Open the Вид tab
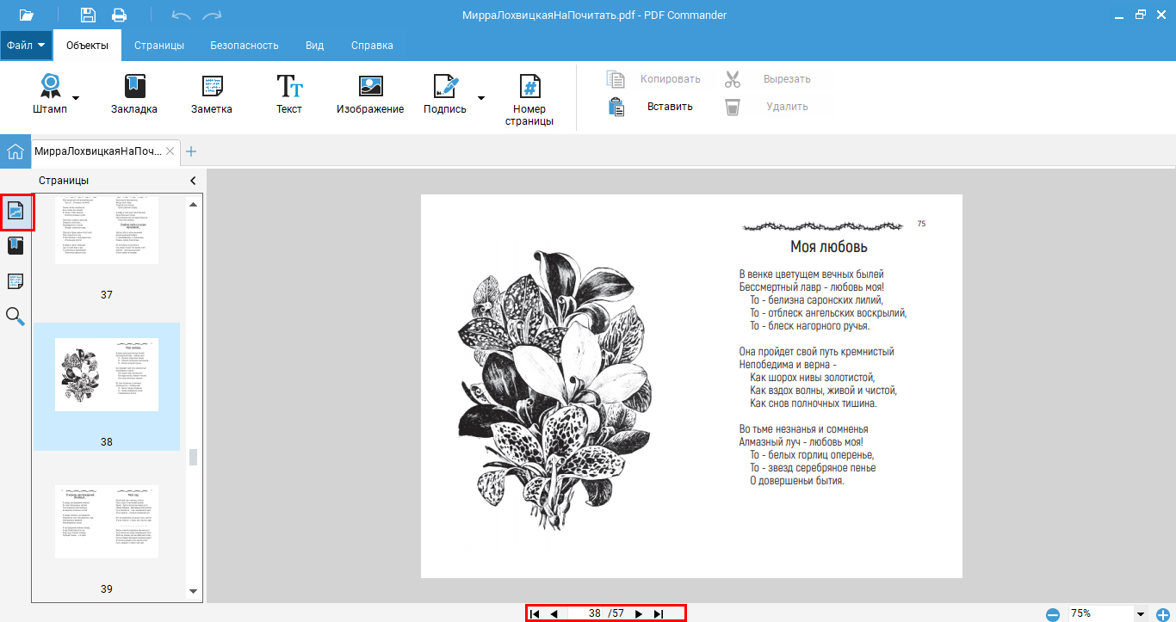This screenshot has width=1176, height=622. (314, 46)
